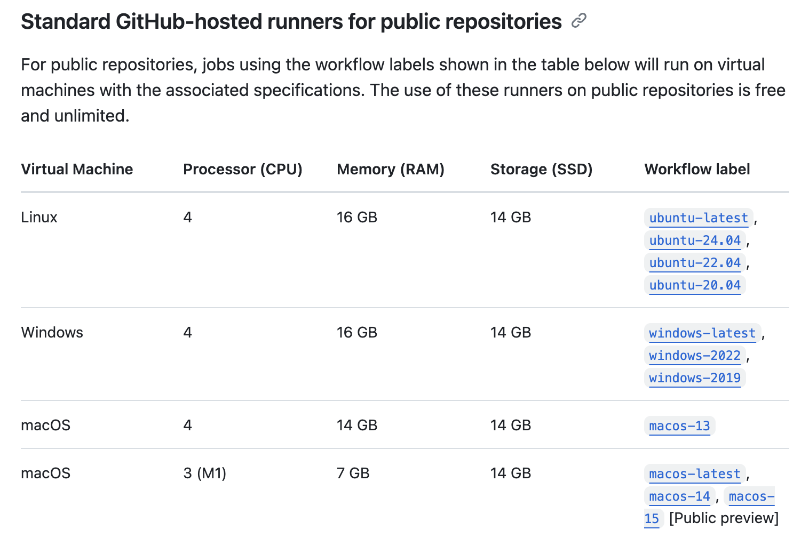Click the Workflow label column header
The image size is (809, 546).
(697, 169)
